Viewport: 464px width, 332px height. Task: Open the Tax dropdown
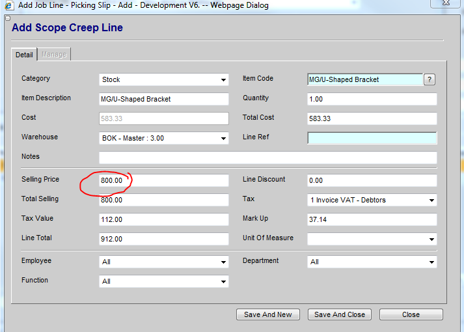[x=372, y=200]
